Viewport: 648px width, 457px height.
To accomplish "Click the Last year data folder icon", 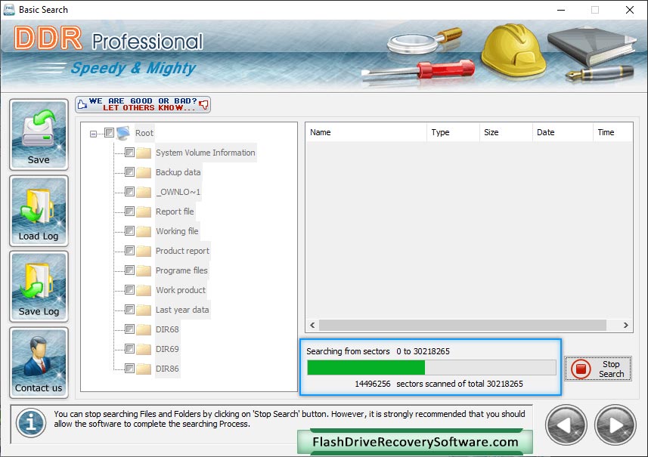I will [x=144, y=310].
